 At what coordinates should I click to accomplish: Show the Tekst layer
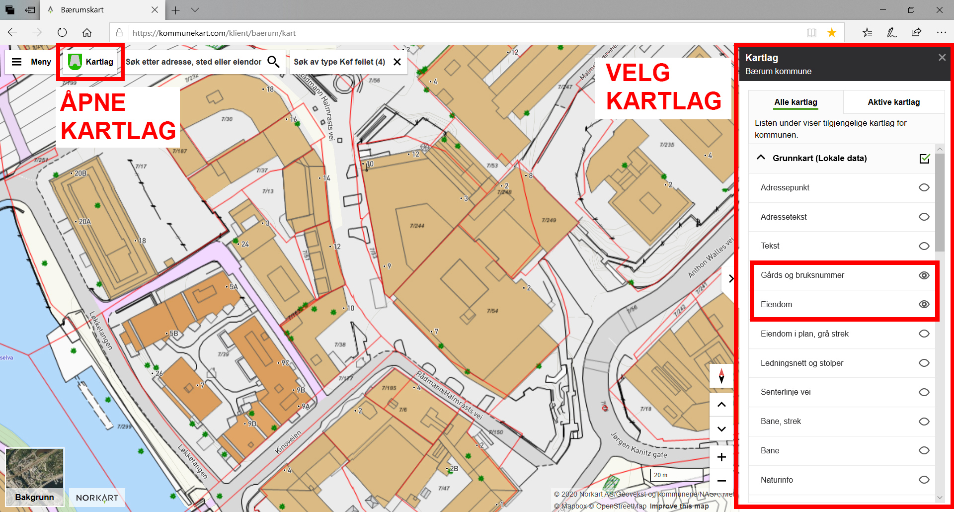(924, 246)
